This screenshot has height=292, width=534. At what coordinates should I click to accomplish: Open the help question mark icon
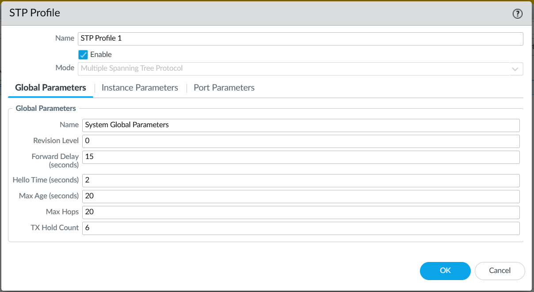click(517, 14)
